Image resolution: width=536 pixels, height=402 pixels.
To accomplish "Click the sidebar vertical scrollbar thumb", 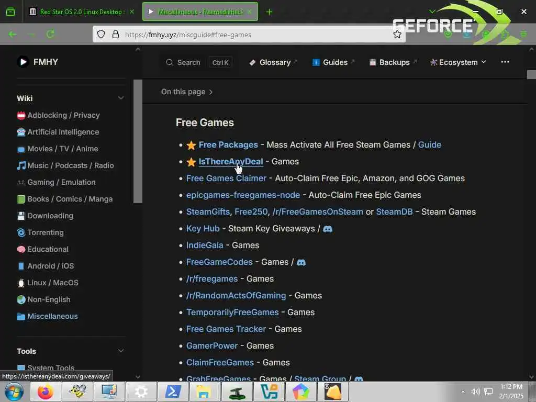I will click(x=138, y=141).
